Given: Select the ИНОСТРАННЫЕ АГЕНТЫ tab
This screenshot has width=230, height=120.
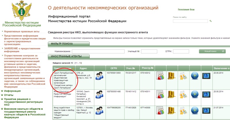Looking at the screenshot, I should tap(69, 56).
